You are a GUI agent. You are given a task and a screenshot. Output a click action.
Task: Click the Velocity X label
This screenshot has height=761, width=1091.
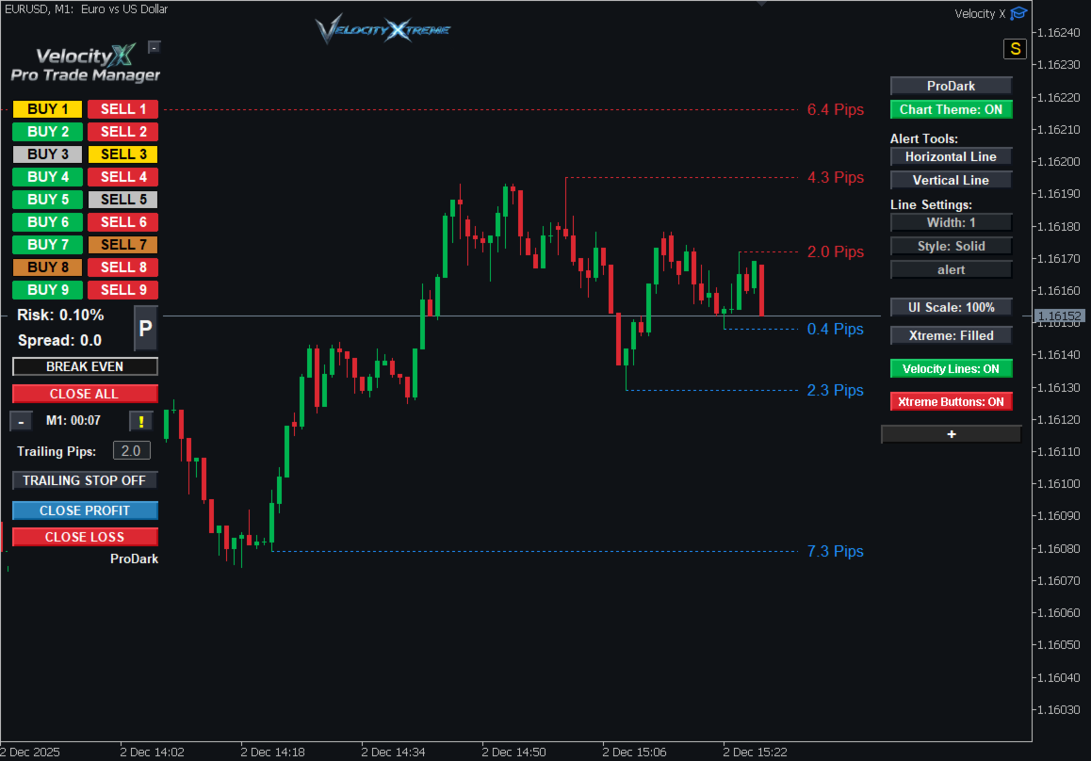coord(980,14)
